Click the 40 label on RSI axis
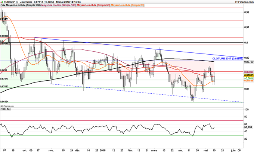 246,132
